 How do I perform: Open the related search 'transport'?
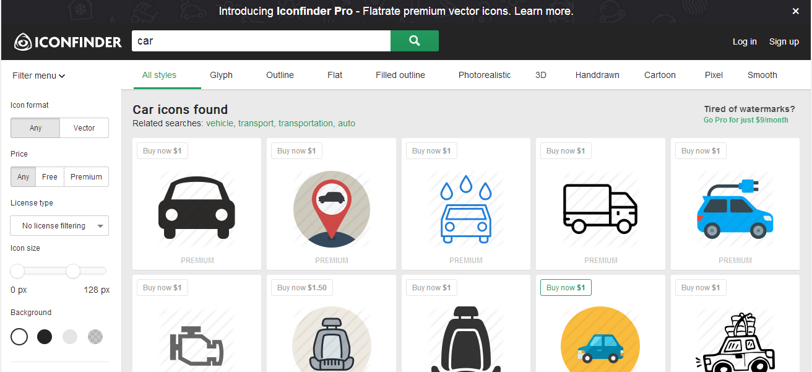click(x=256, y=123)
